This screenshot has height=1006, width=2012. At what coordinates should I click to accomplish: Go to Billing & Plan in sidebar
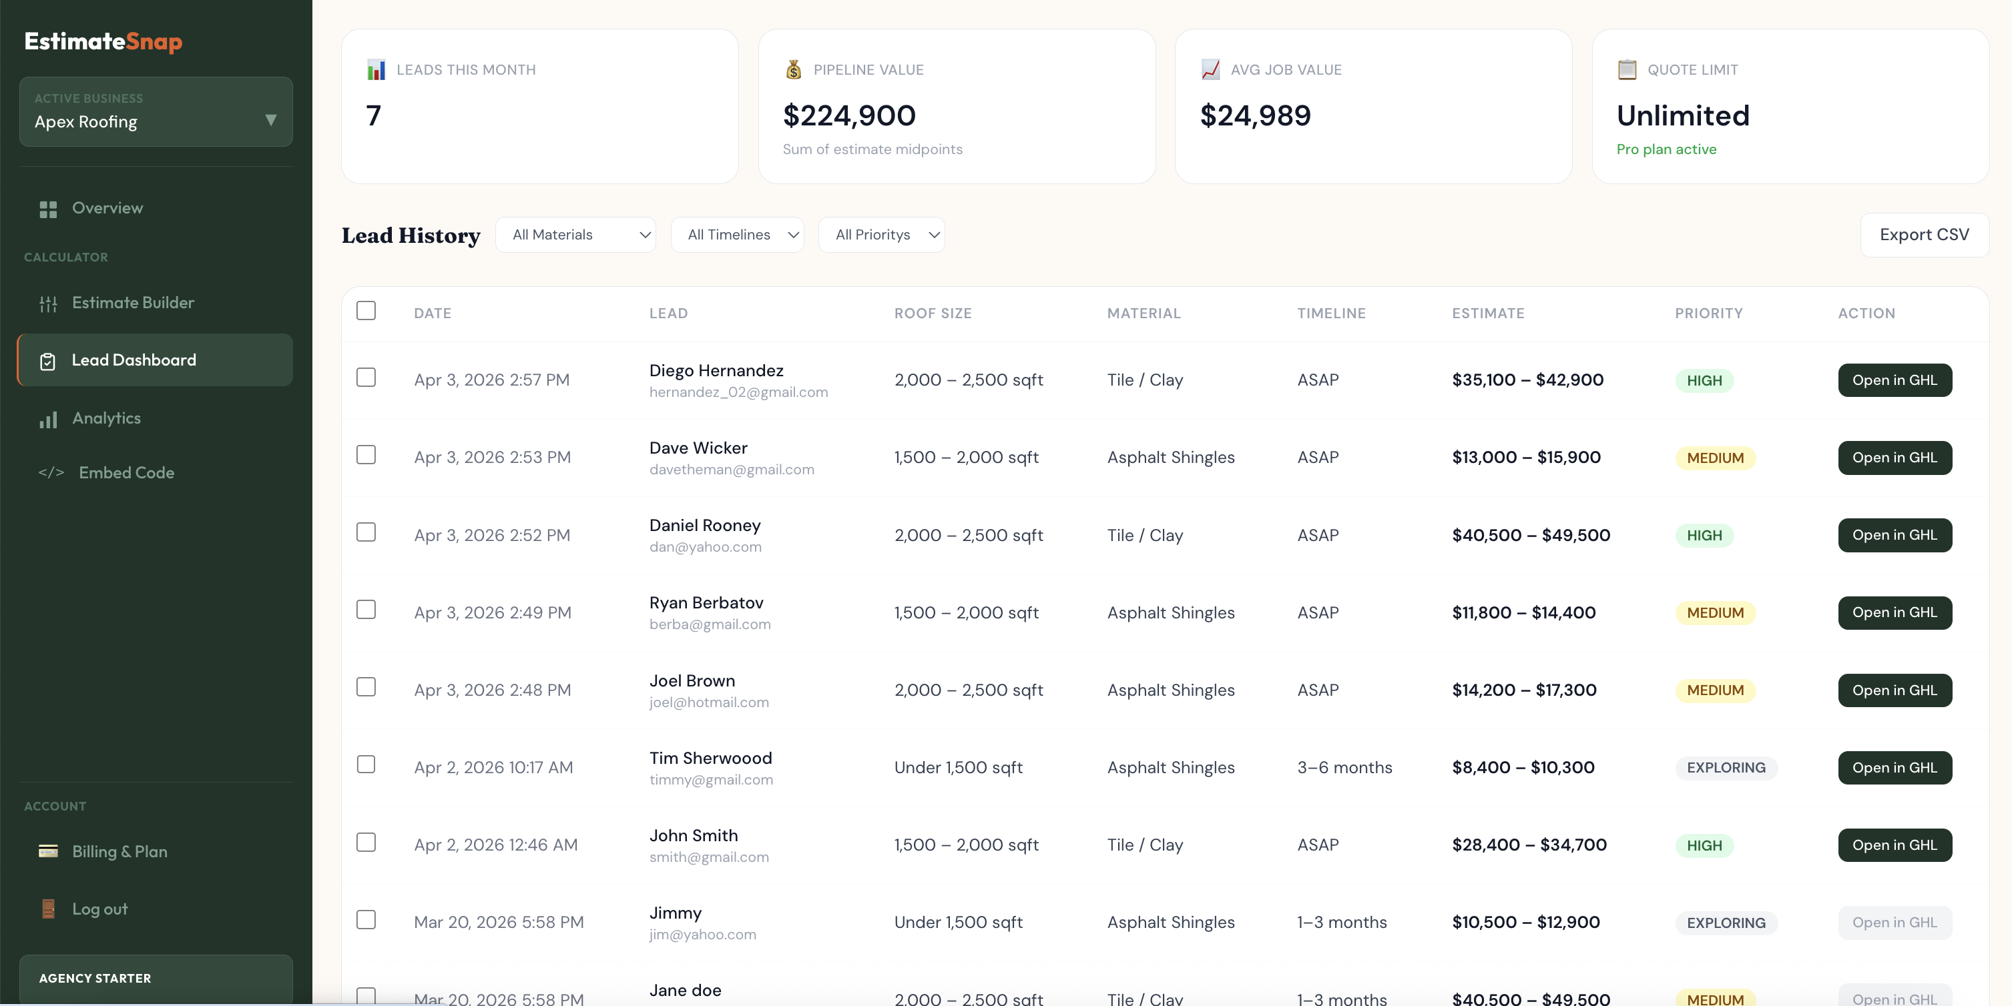coord(120,853)
